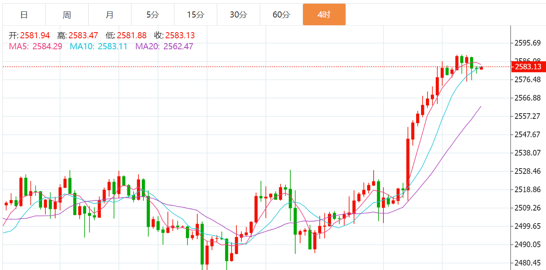546x270 pixels.
Task: Select the 15分 timeframe tab
Action: coord(195,15)
